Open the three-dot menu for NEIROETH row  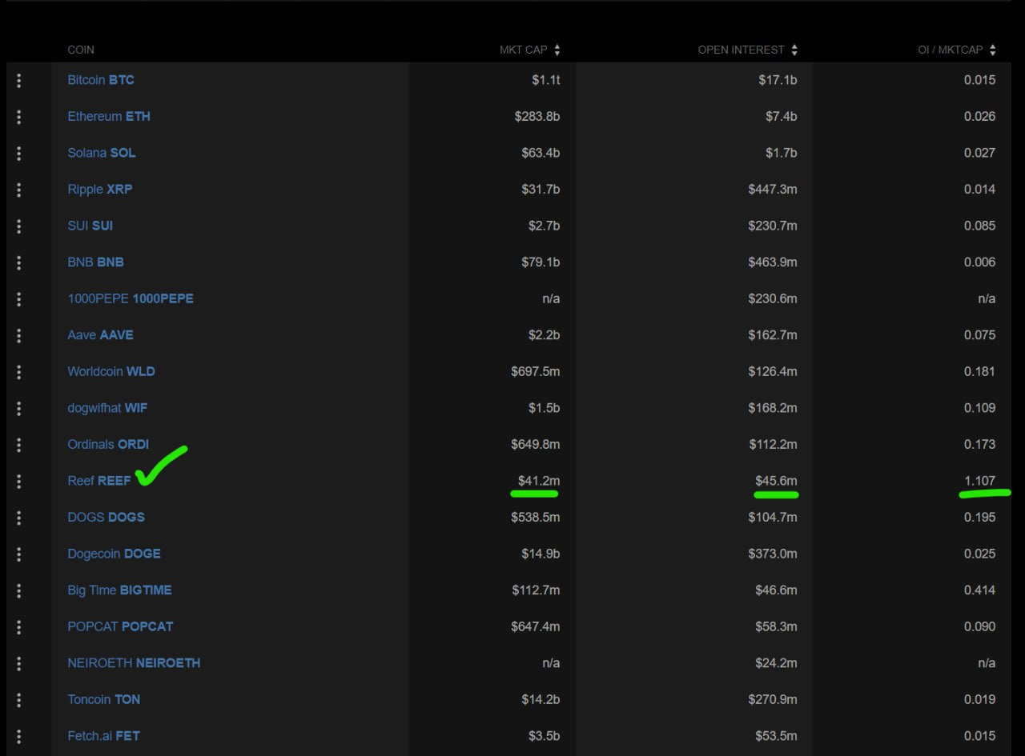(18, 663)
